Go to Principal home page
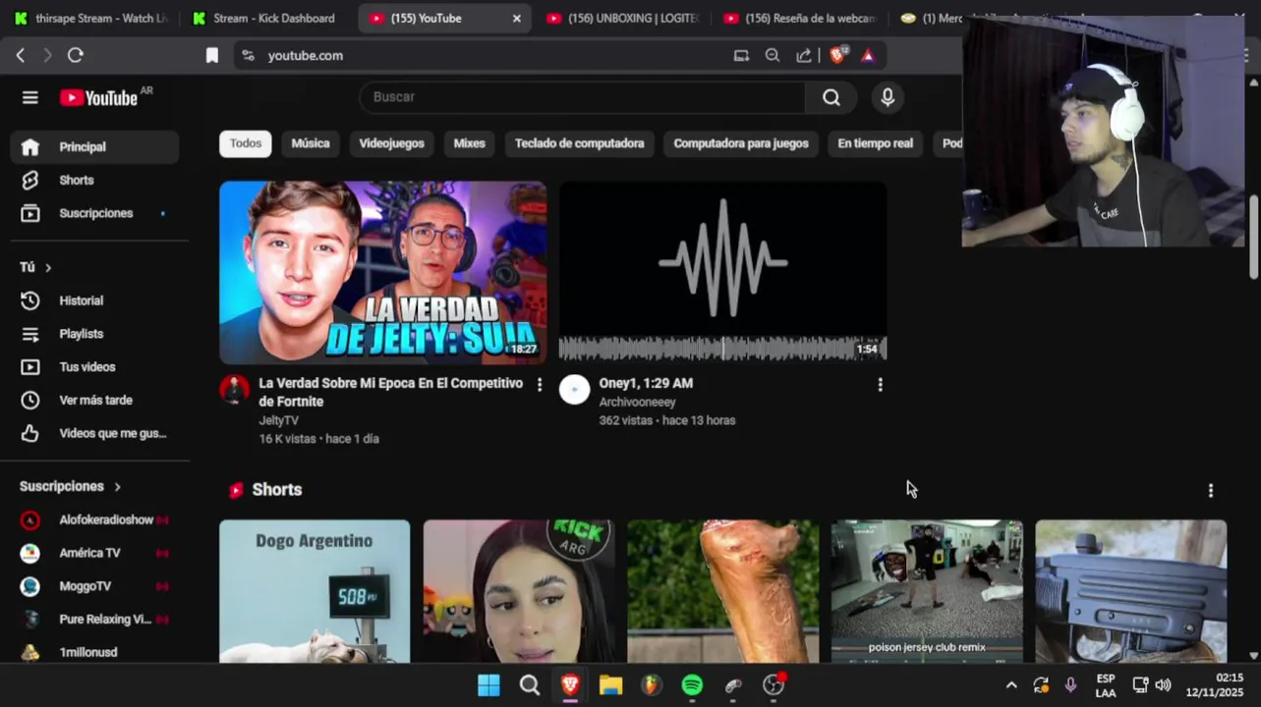 click(94, 147)
